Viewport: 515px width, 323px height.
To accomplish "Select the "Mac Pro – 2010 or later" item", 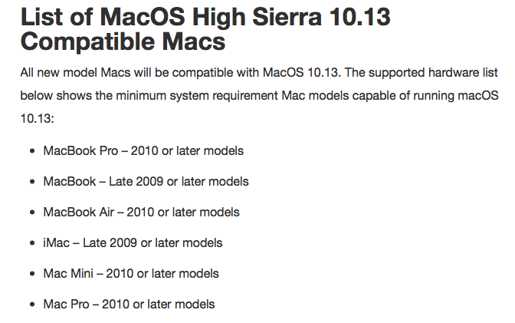I will pos(129,304).
